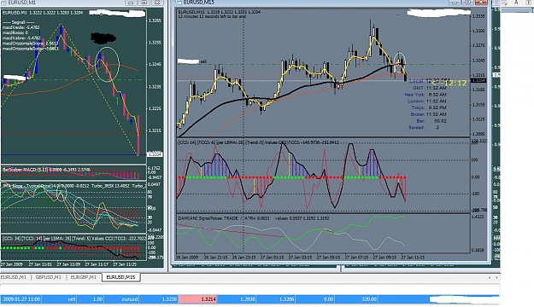Click the 'macdRosso: 0' signal label
Image resolution: width=534 pixels, height=307 pixels.
click(x=15, y=32)
